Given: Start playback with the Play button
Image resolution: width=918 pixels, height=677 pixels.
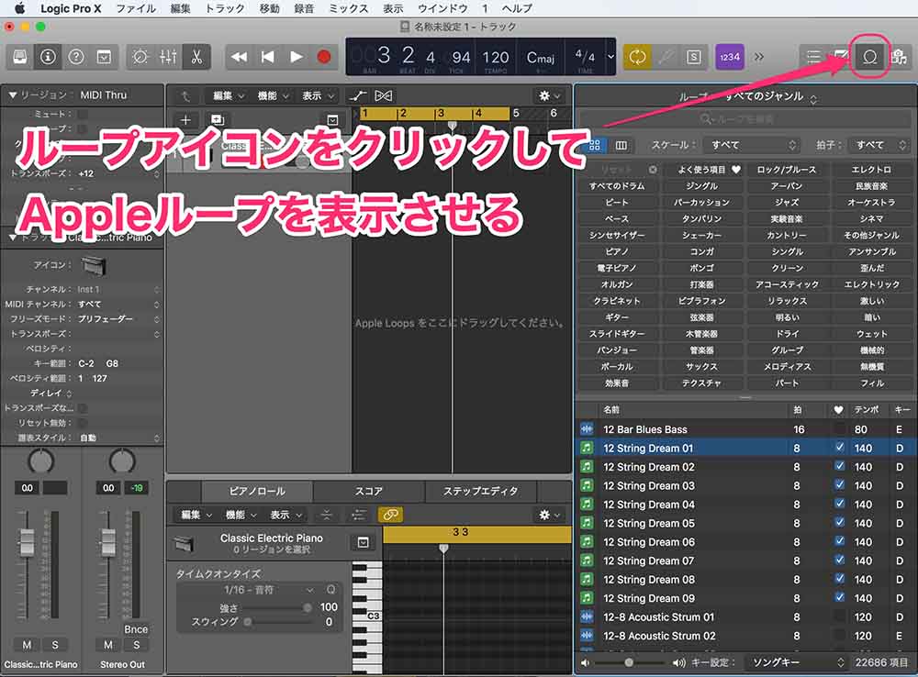Looking at the screenshot, I should tap(297, 57).
